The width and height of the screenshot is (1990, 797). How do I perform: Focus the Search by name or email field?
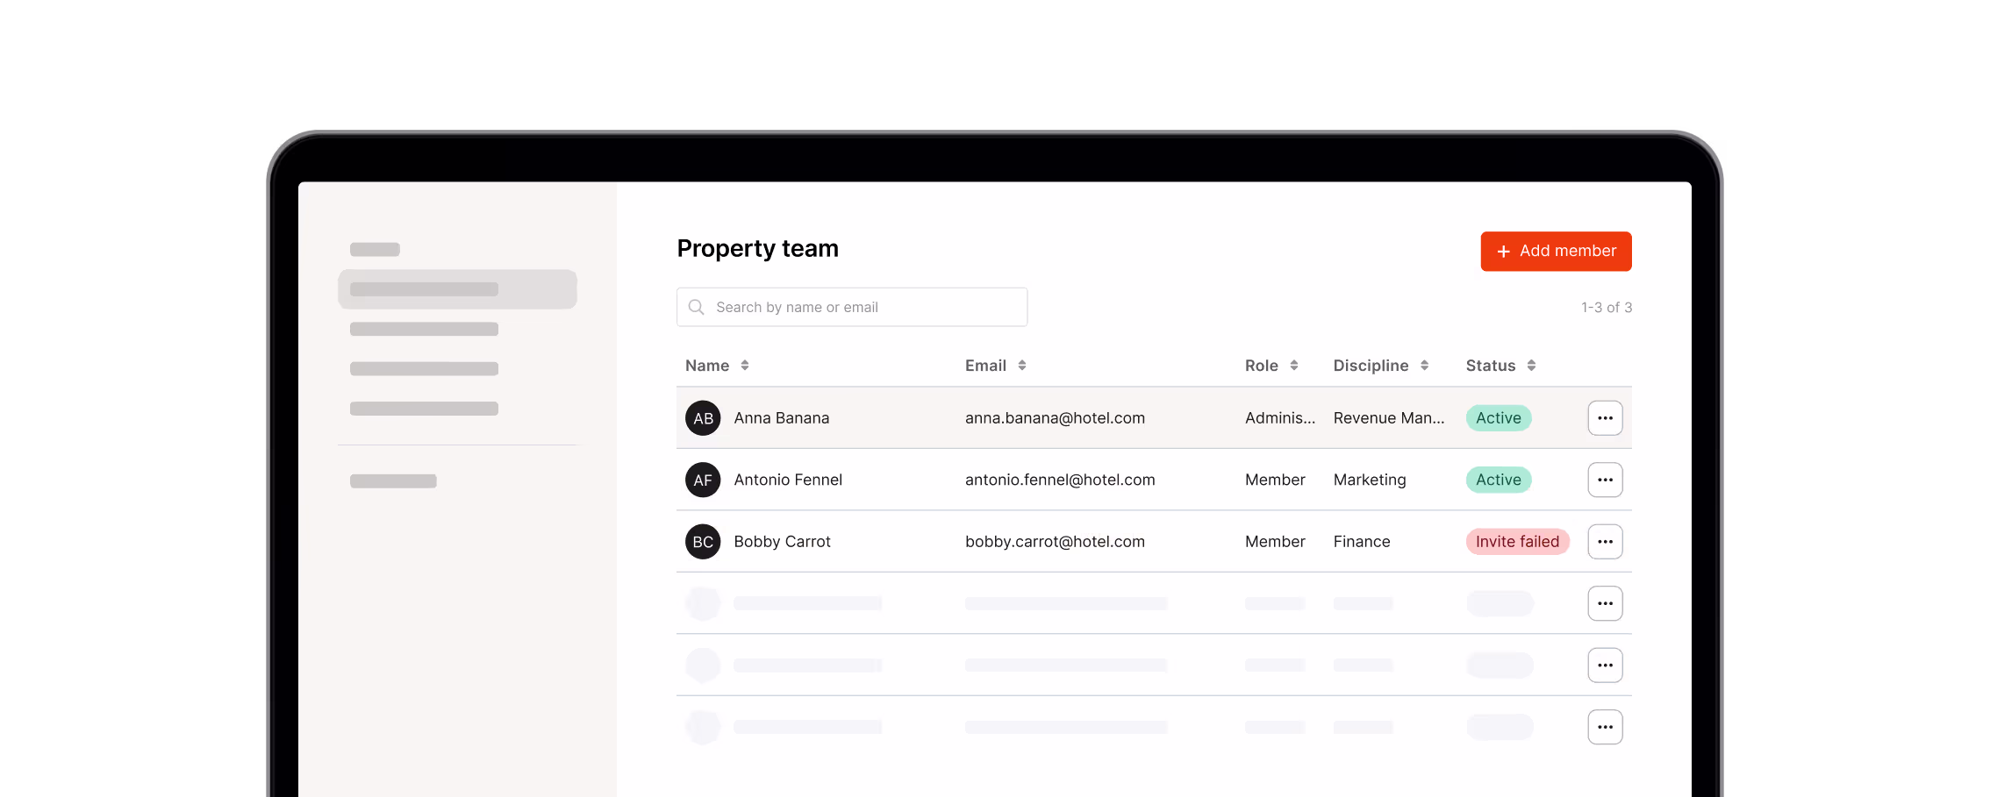[x=864, y=307]
